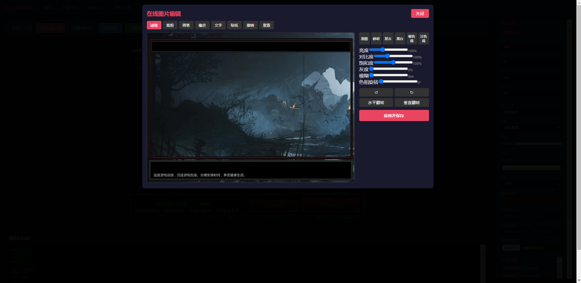This screenshot has width=581, height=283.
Task: Rotate image counter-clockwise with the left rotate icon
Action: click(376, 92)
